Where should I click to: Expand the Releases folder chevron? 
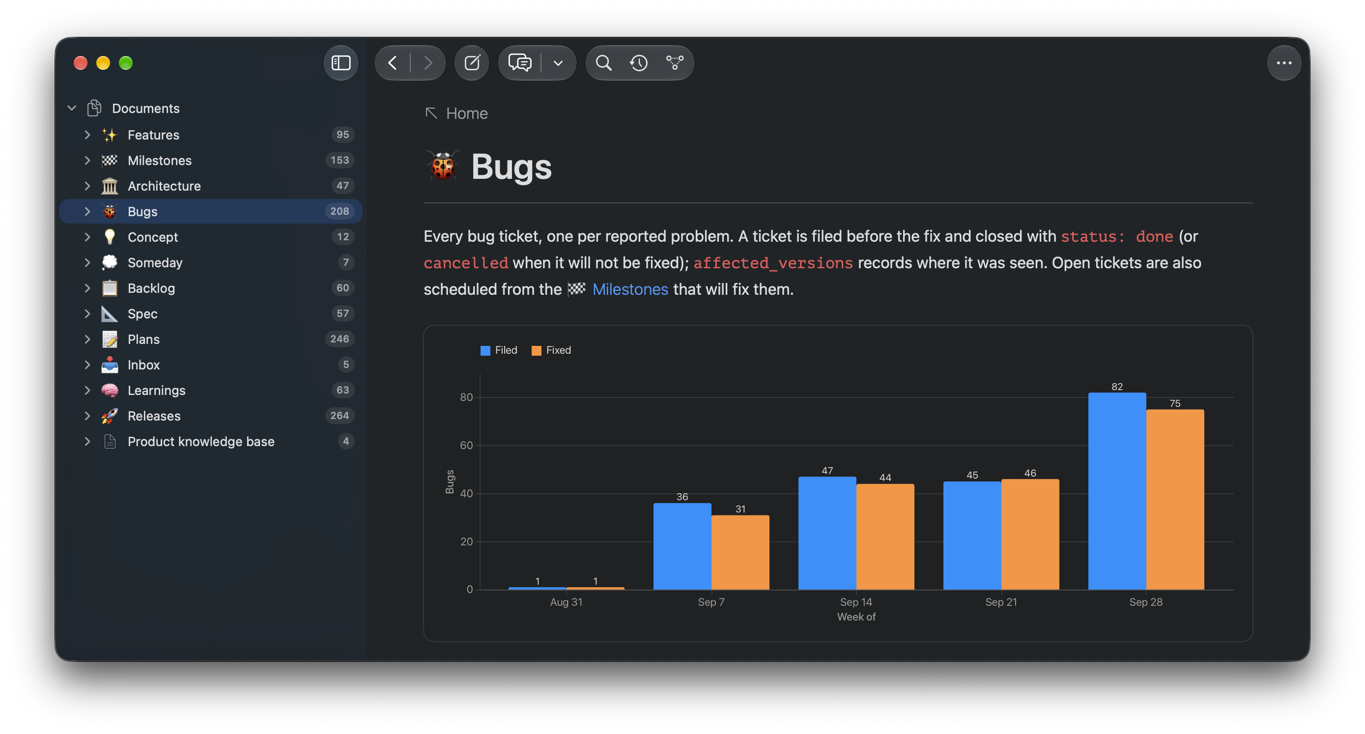coord(87,416)
